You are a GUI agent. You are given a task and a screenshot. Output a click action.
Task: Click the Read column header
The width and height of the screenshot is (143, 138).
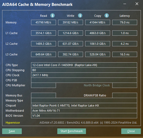[x=44, y=16]
